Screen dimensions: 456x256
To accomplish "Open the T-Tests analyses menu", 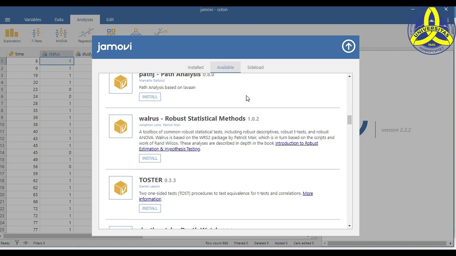I will tap(36, 36).
